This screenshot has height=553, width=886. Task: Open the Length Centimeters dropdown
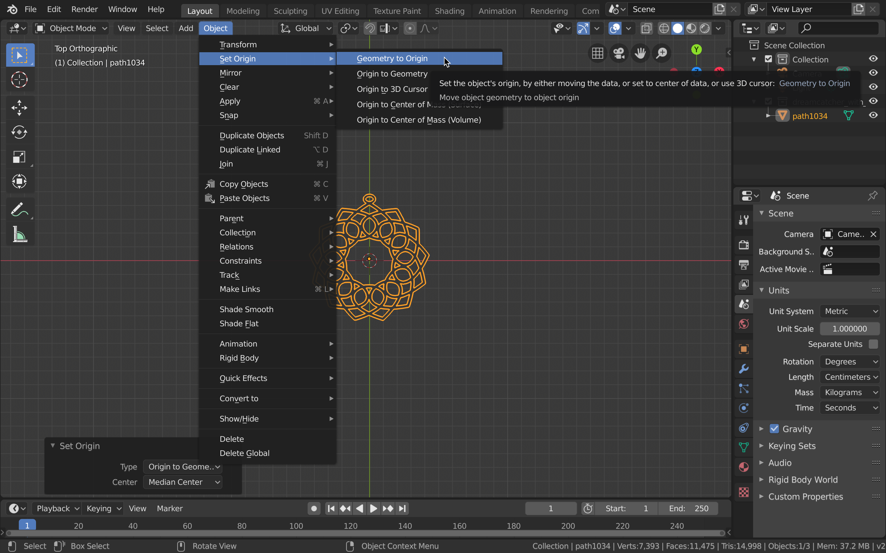click(850, 377)
